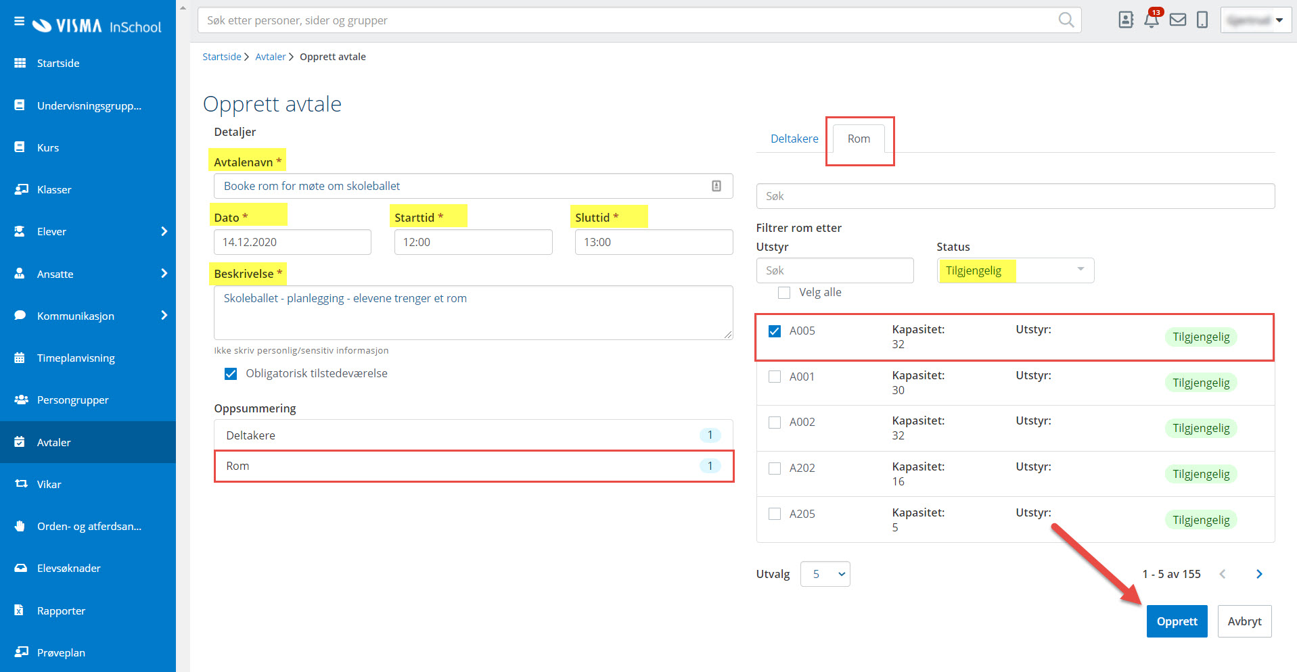Click the hamburger menu icon
The image size is (1297, 672).
[19, 22]
